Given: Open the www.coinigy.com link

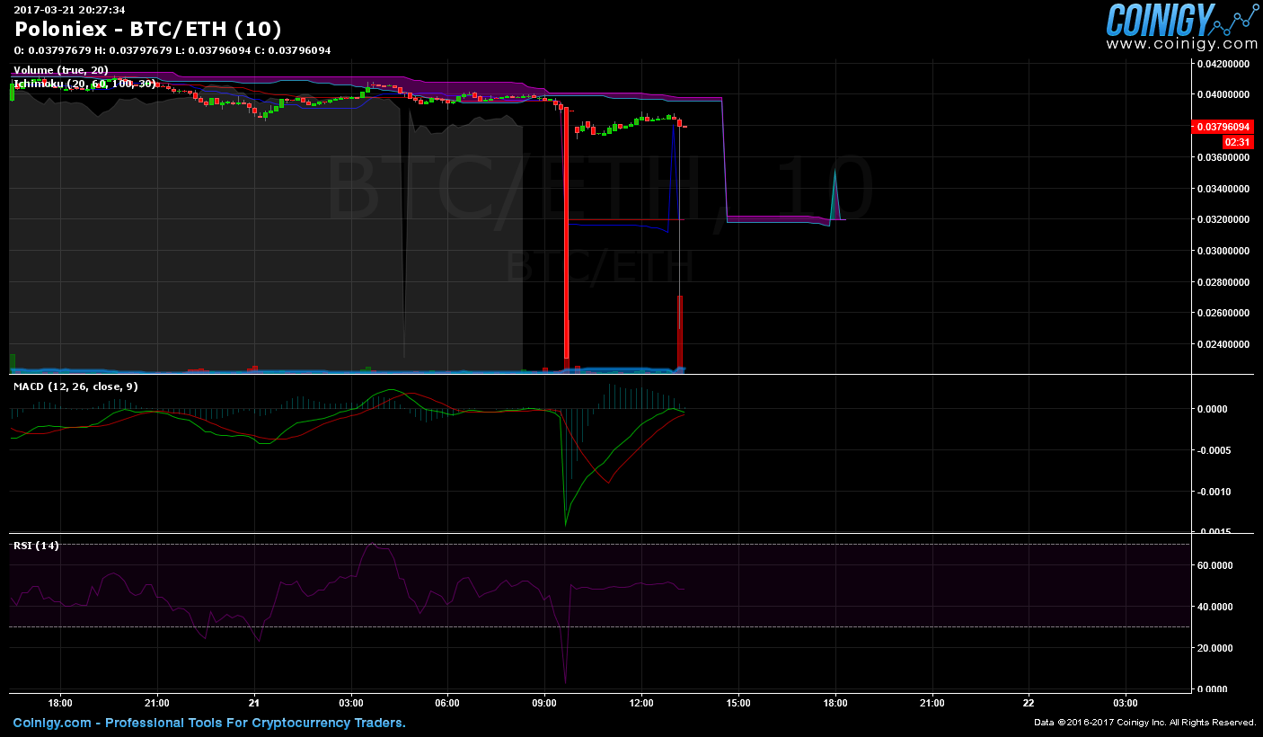Looking at the screenshot, I should pyautogui.click(x=1181, y=43).
